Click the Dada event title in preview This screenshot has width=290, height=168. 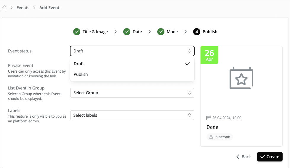click(x=212, y=127)
